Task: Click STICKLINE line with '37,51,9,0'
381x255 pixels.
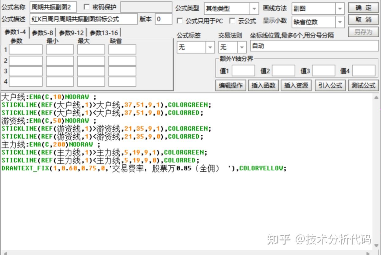Action: click(x=102, y=113)
